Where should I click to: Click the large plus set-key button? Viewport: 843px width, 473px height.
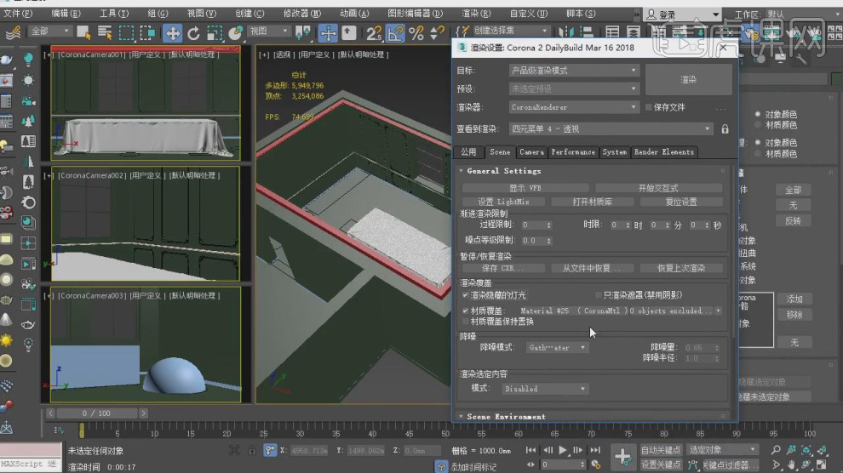tap(622, 457)
